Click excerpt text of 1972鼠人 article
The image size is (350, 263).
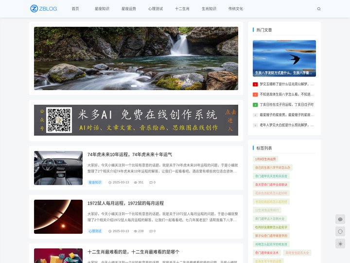pos(162,217)
